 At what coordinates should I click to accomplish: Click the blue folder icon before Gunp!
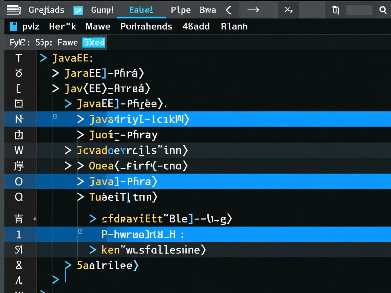(78, 10)
